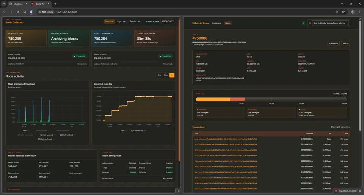Screen dimensions: 364x195
Task: Open the transaction row with 248 bytes
Action: pos(271,172)
